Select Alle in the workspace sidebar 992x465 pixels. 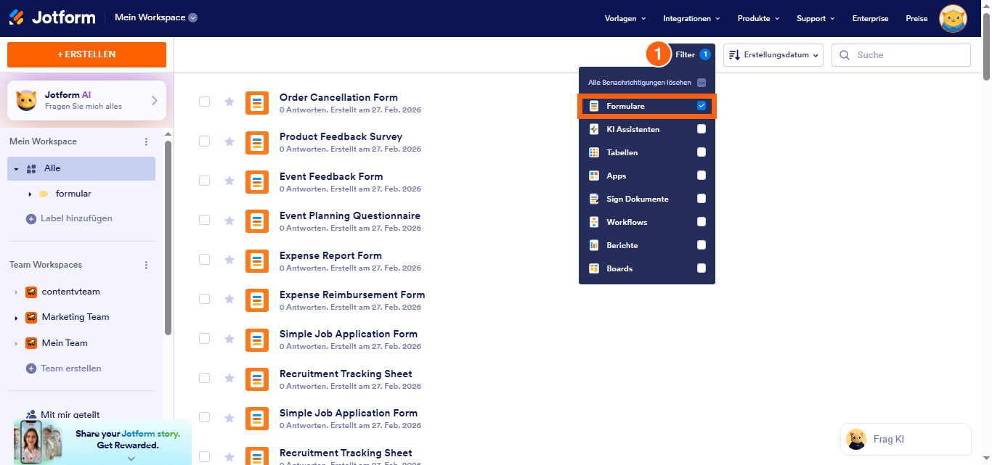[x=81, y=168]
